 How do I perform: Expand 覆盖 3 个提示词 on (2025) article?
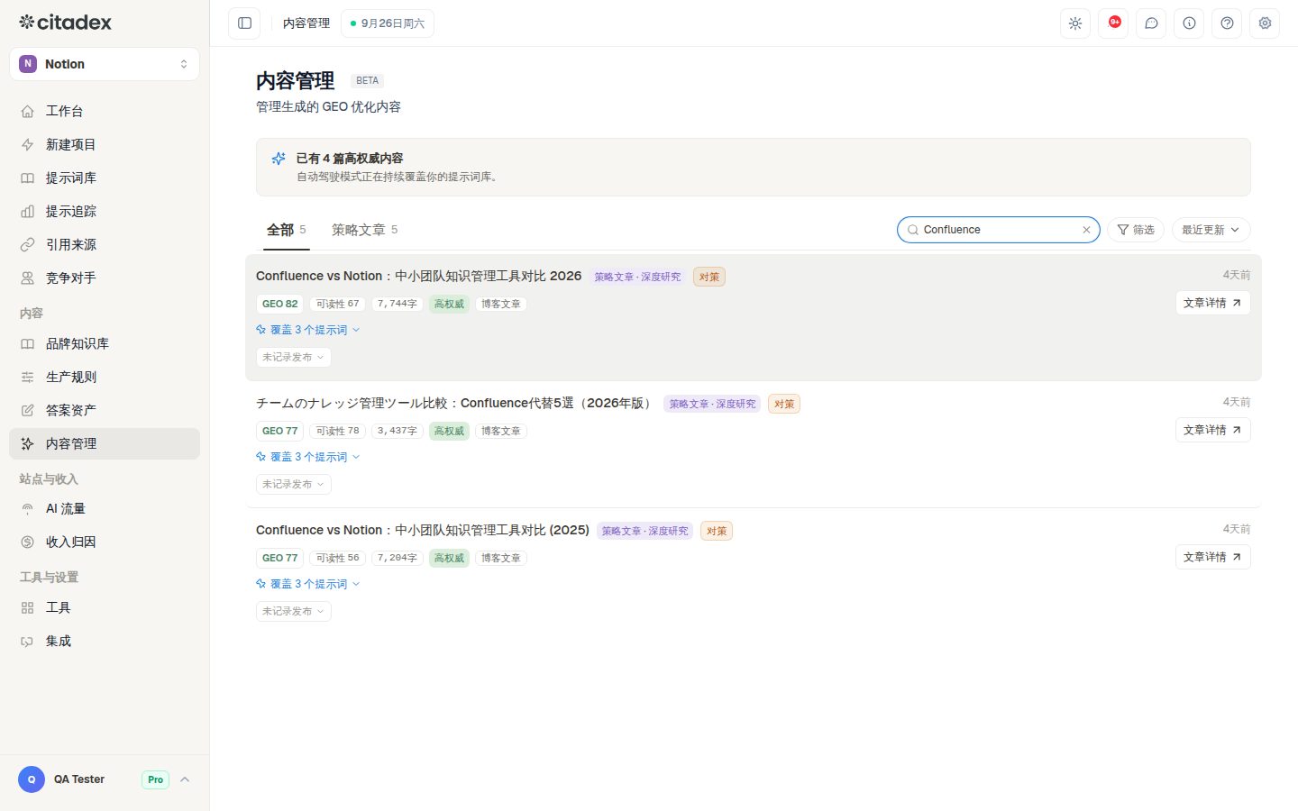(308, 584)
